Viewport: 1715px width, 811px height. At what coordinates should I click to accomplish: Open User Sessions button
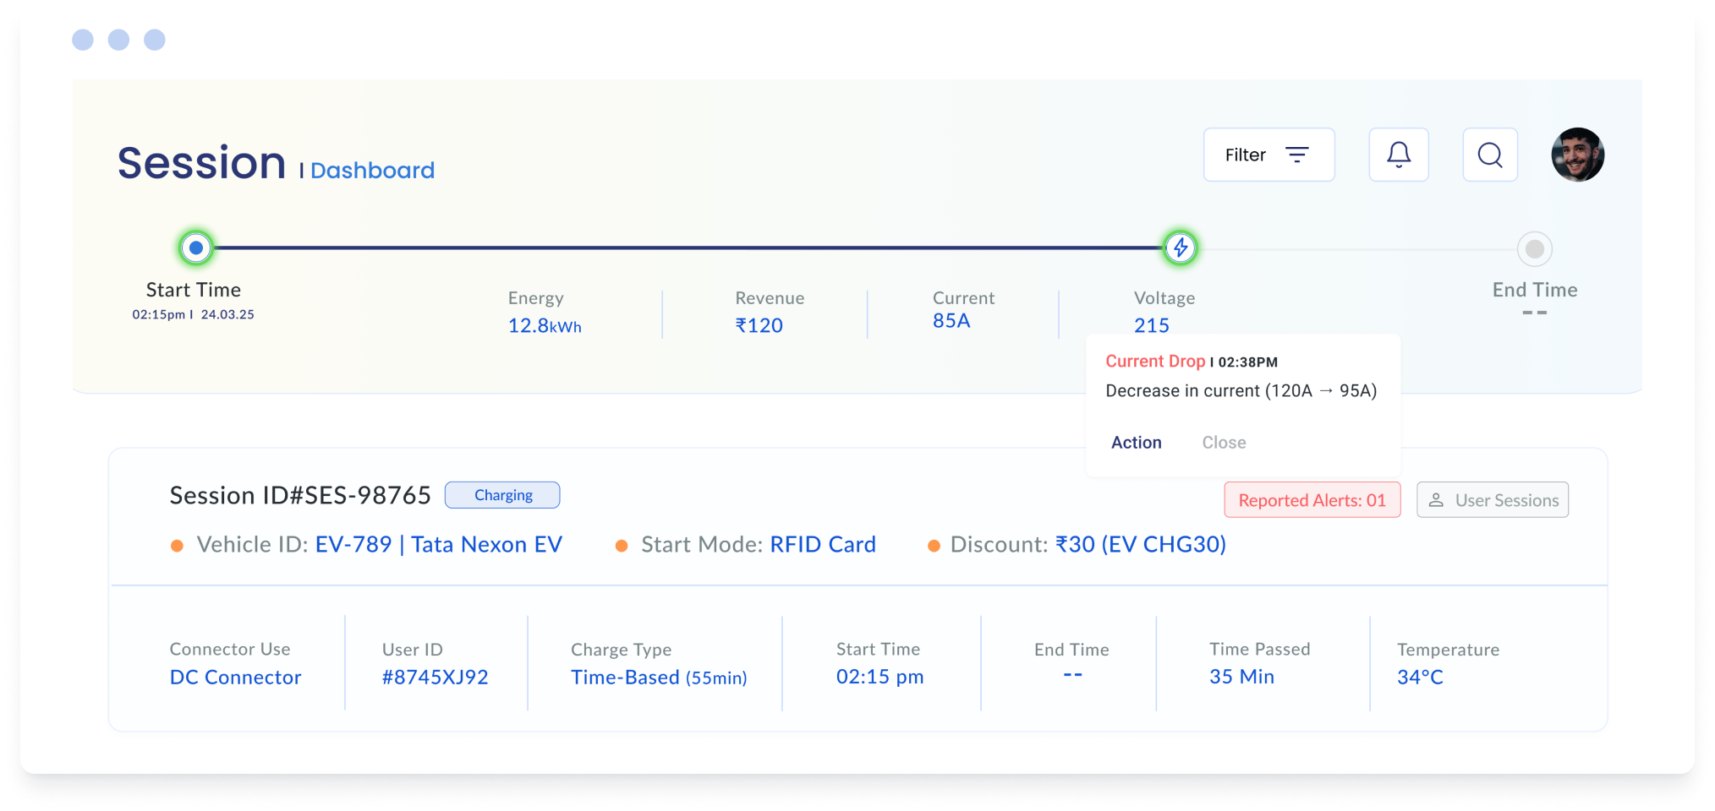(1493, 500)
